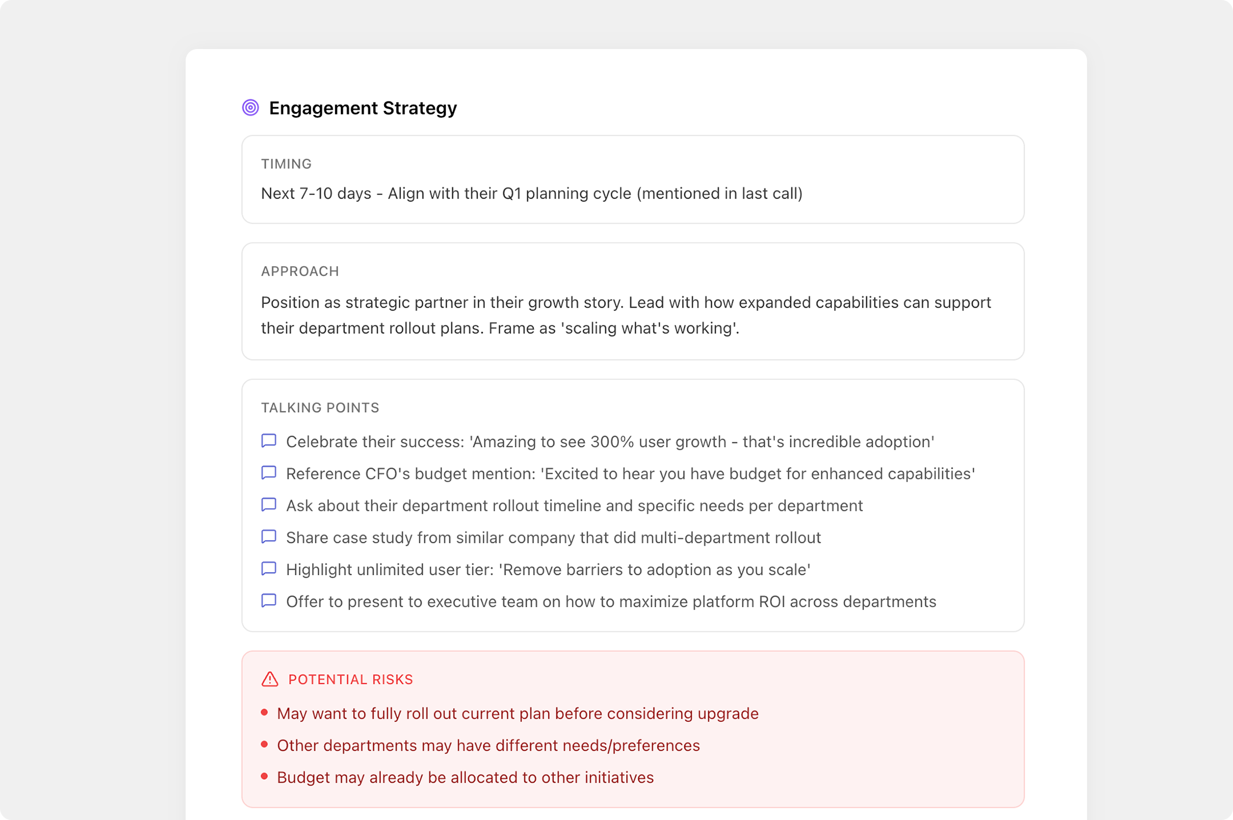
Task: Click chat icon beside 'Share case study'
Action: [269, 537]
